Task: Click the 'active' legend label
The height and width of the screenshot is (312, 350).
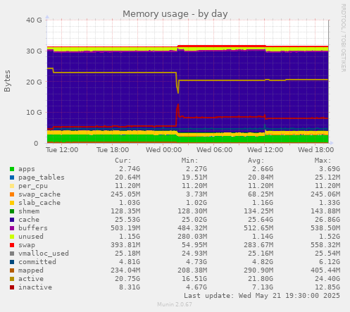Action: (31, 279)
